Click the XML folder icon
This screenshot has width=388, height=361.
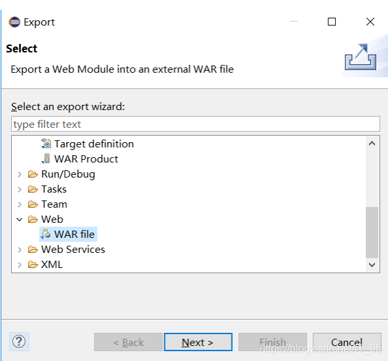(33, 265)
